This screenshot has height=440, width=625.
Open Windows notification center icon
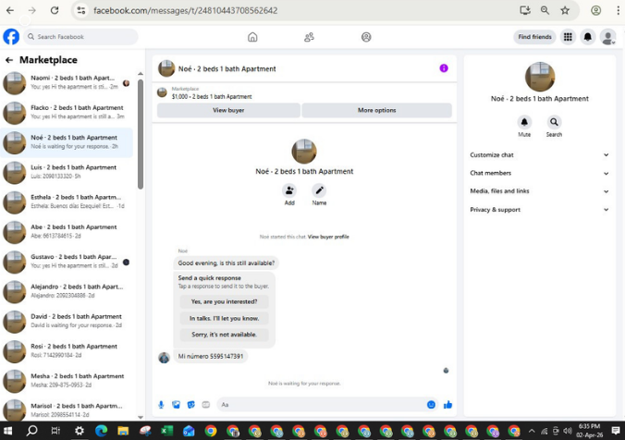[x=616, y=431]
